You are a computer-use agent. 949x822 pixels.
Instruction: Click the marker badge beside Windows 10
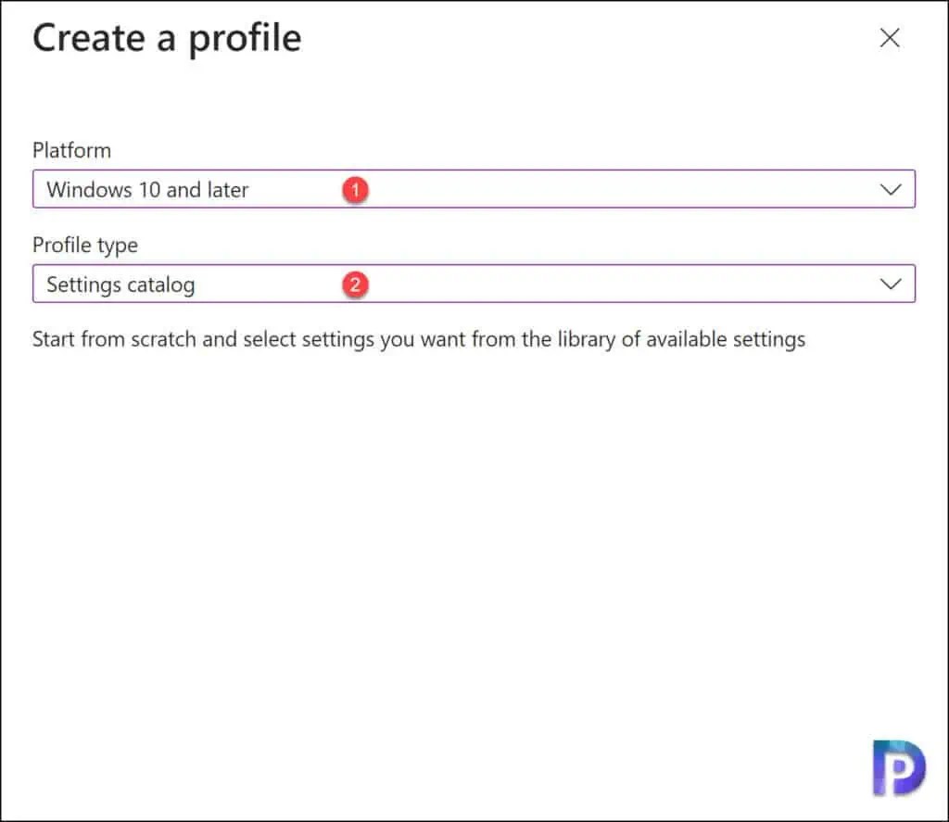point(356,188)
